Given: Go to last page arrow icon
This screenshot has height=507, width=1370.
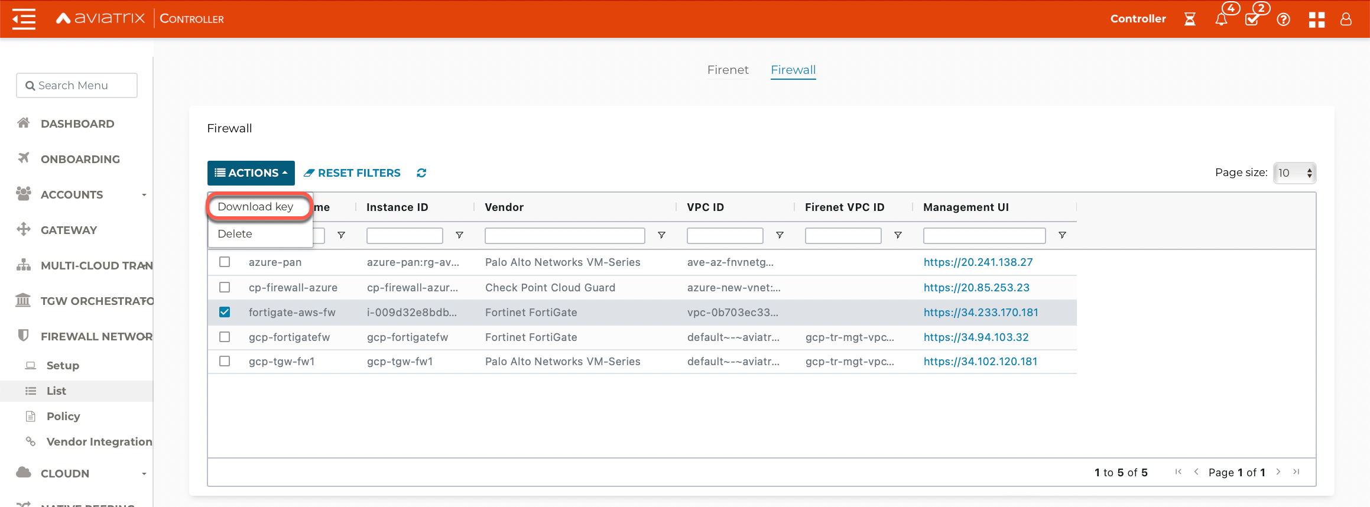Looking at the screenshot, I should coord(1296,472).
